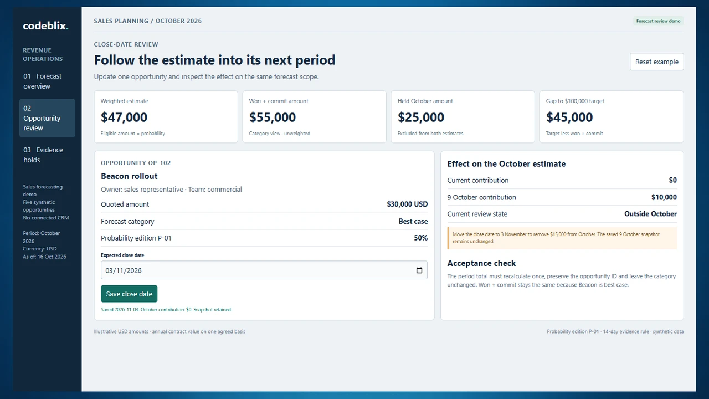
Task: Click the As of: 16 Oct 2026 text
Action: 44,257
